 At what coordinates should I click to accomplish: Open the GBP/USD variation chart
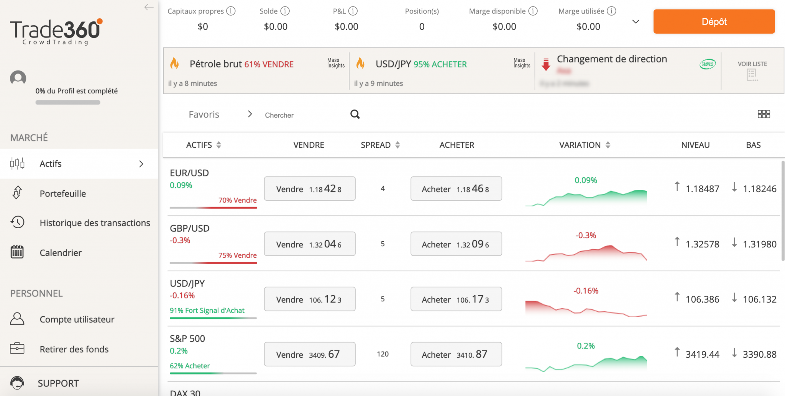pyautogui.click(x=586, y=253)
